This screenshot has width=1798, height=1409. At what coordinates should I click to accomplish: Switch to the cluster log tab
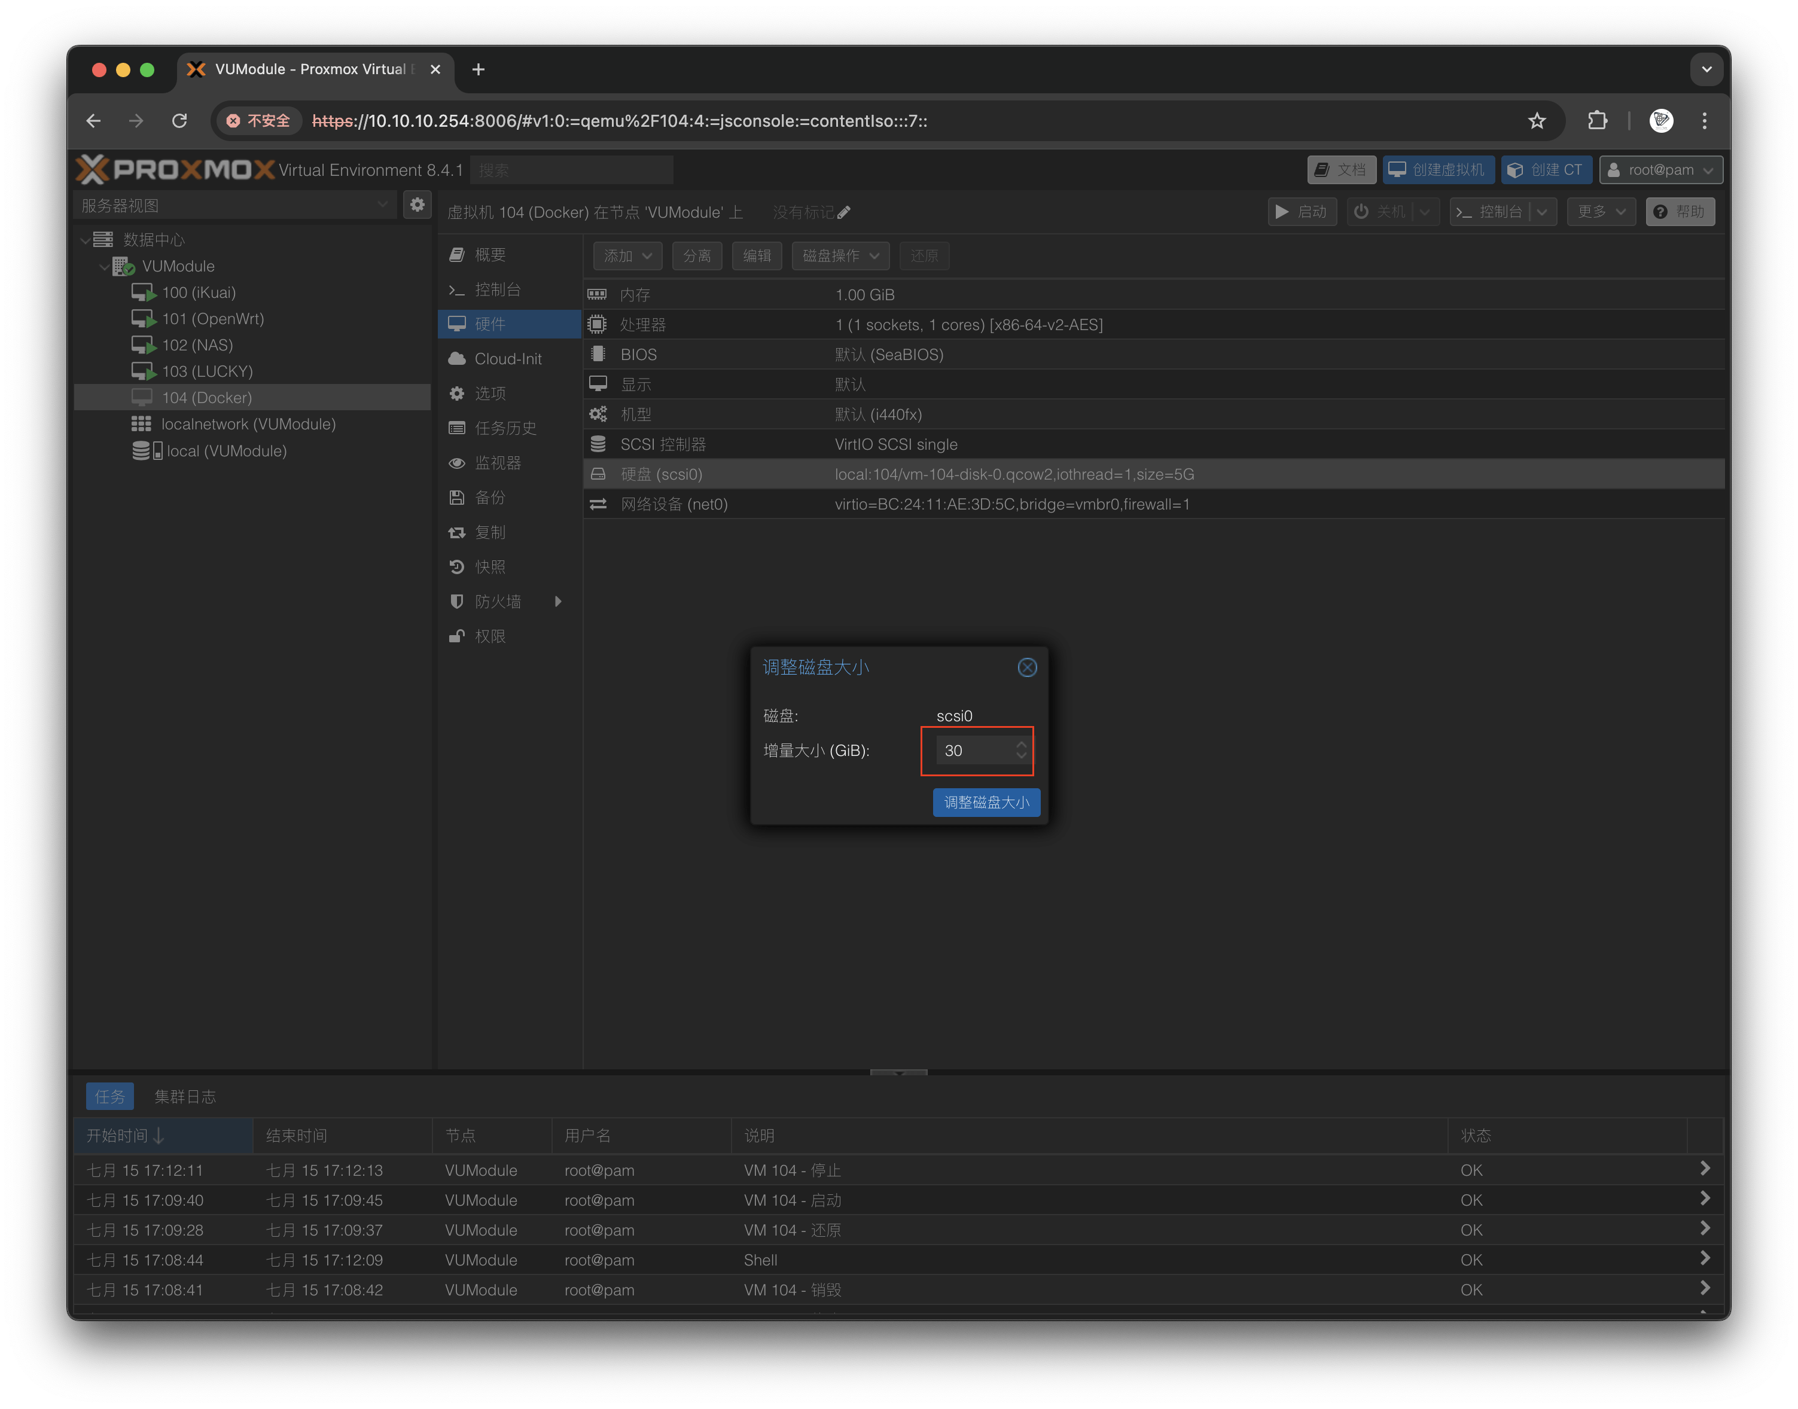[185, 1096]
